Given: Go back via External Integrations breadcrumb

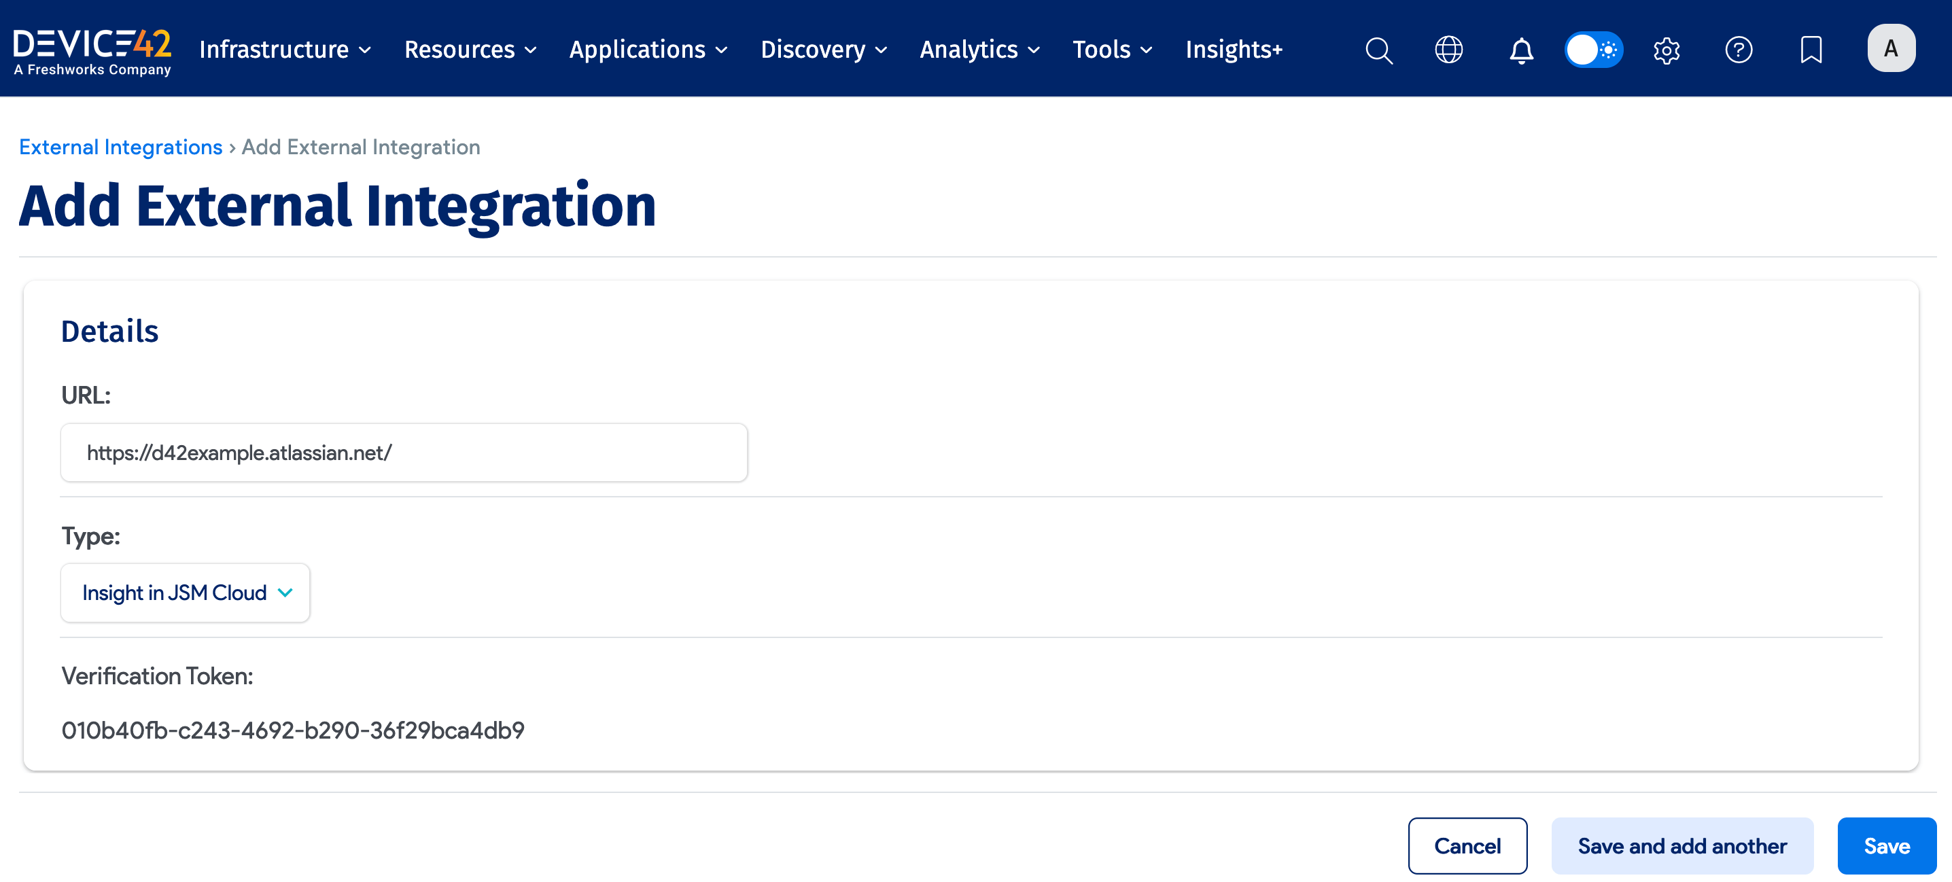Looking at the screenshot, I should [120, 147].
